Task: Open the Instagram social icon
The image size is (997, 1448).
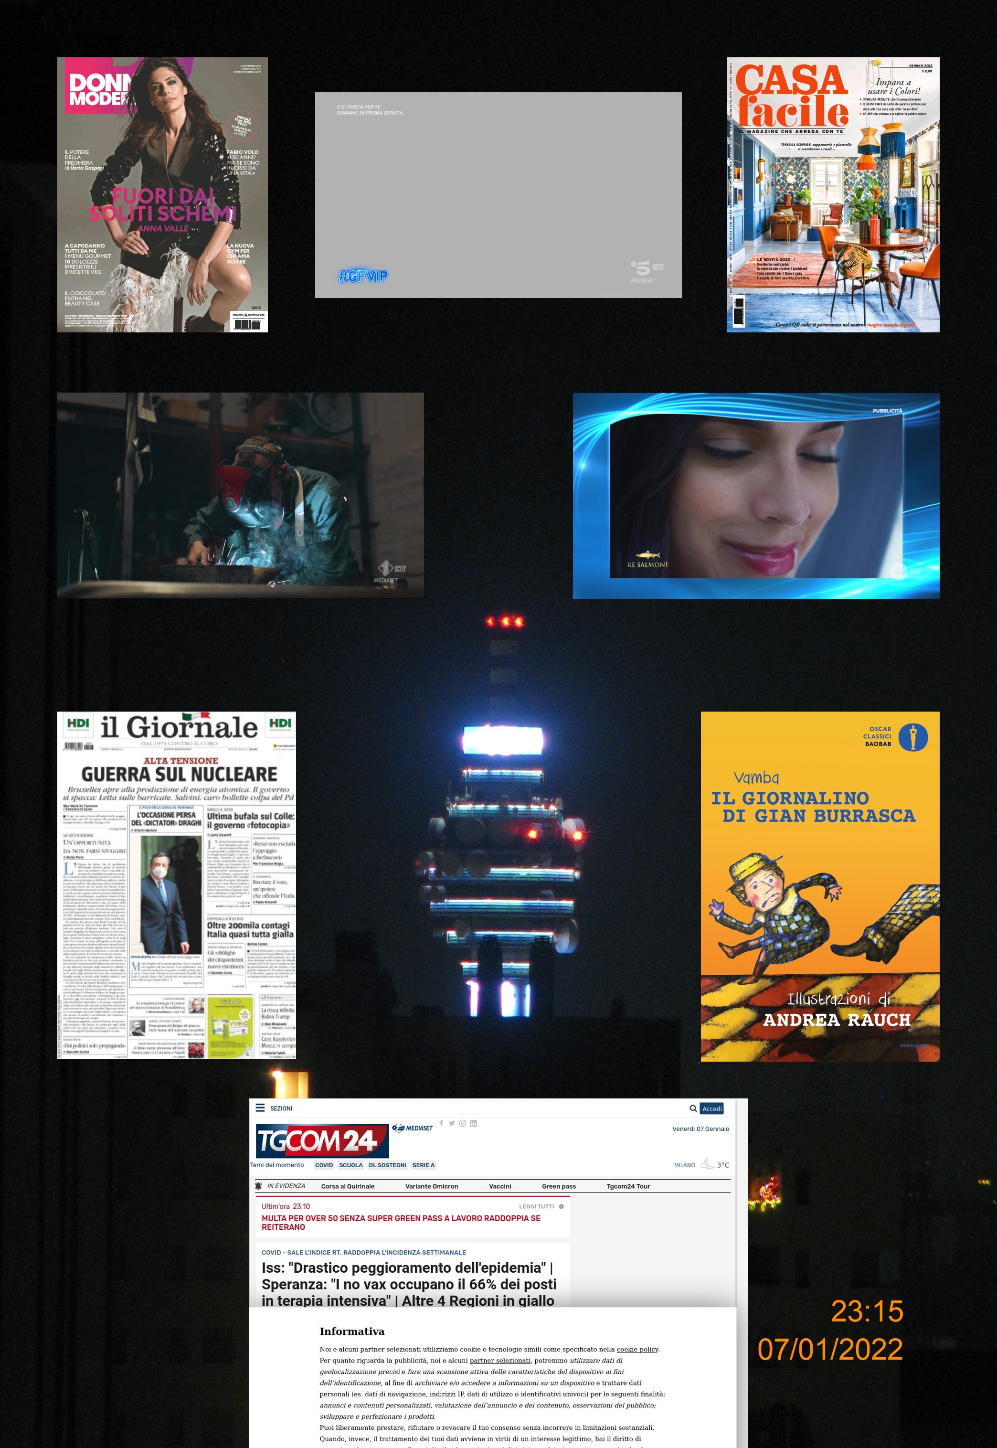Action: (x=462, y=1123)
